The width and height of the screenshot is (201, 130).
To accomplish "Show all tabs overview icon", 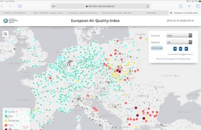I will click(x=198, y=6).
